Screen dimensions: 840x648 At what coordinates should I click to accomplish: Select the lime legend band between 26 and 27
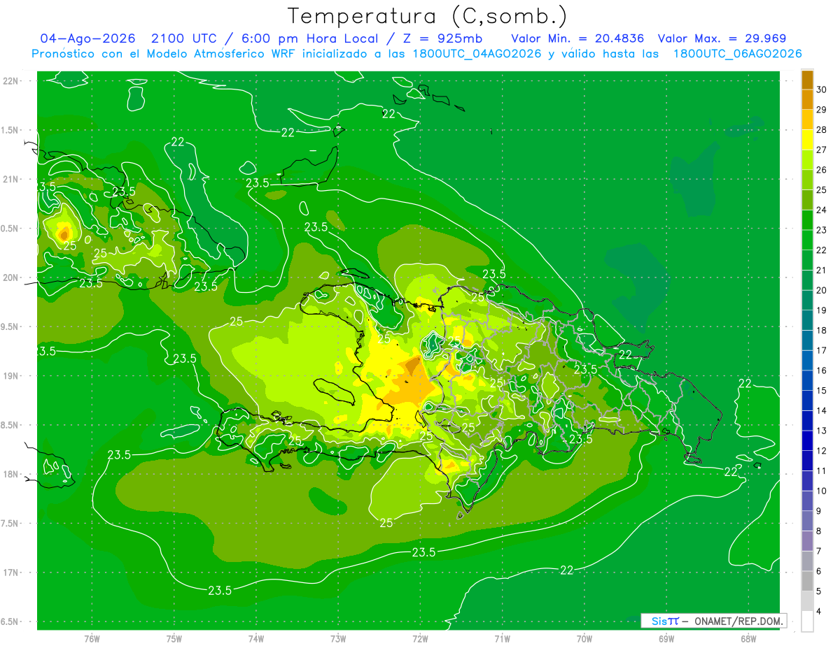pos(807,159)
